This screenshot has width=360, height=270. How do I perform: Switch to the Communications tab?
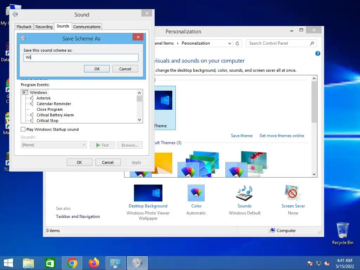pyautogui.click(x=87, y=27)
